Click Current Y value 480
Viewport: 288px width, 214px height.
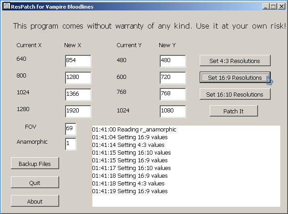121,60
